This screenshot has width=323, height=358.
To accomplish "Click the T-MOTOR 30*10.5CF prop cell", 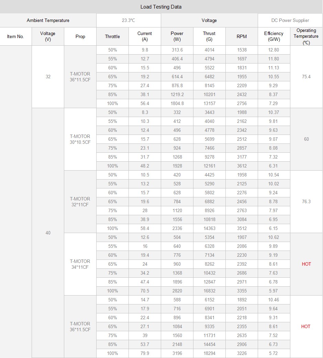I will [x=80, y=139].
